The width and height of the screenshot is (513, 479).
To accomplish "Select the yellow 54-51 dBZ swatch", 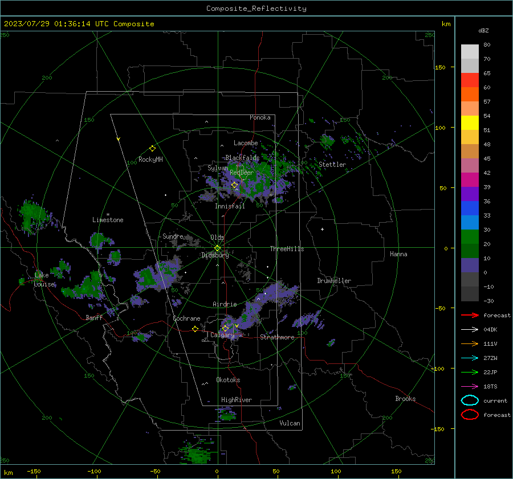I will [470, 123].
